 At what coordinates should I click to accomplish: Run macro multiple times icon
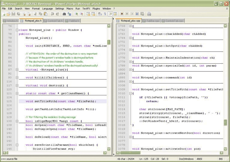[x=137, y=14]
